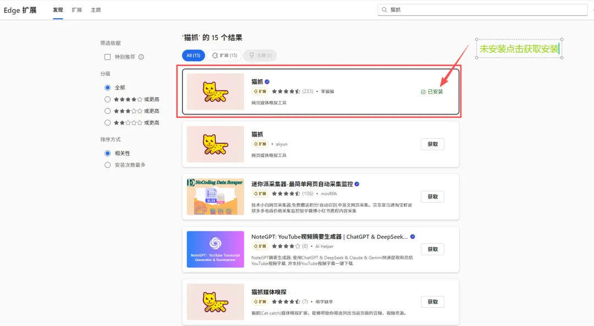This screenshot has height=326, width=594.
Task: Click the 扩展 tag on aliyun 猫抓 card
Action: click(x=260, y=144)
